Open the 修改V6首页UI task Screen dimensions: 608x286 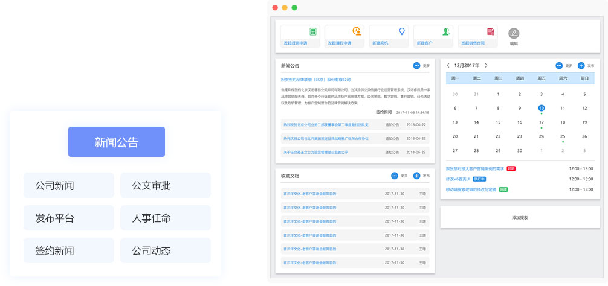click(x=458, y=179)
